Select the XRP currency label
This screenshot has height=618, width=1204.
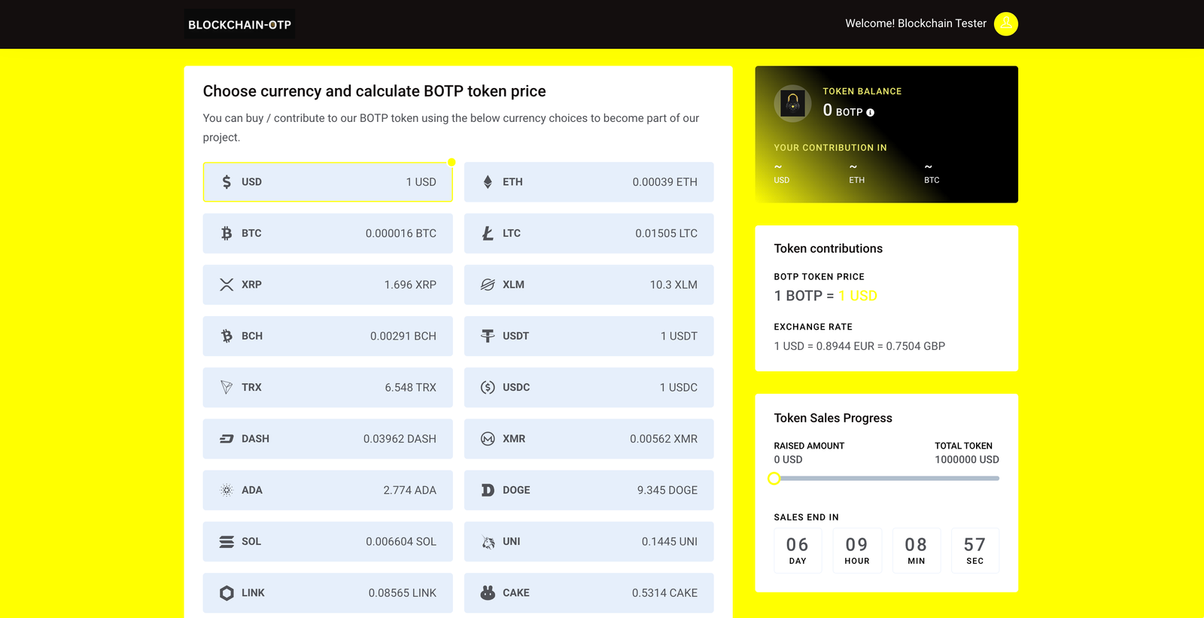[x=251, y=285]
